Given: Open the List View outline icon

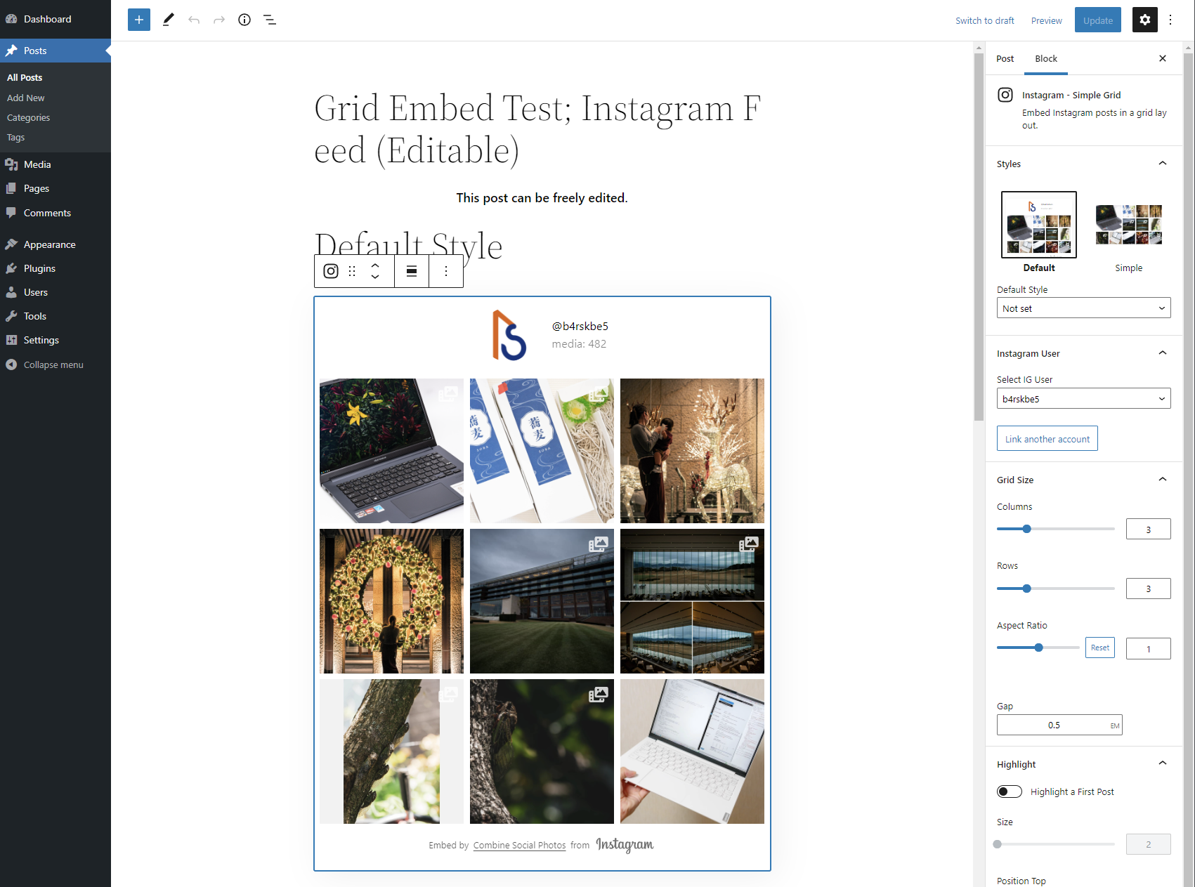Looking at the screenshot, I should click(270, 20).
